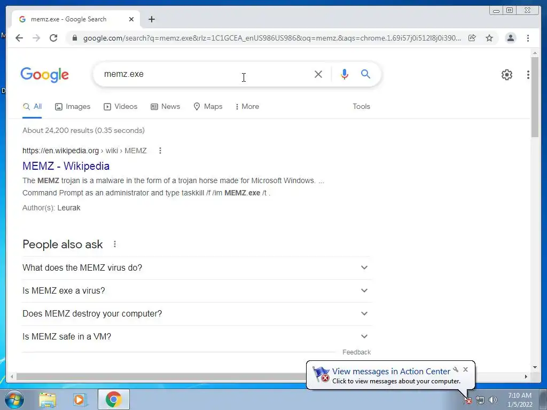Expand "Is MEMZ exe a virus?"

[x=197, y=291]
